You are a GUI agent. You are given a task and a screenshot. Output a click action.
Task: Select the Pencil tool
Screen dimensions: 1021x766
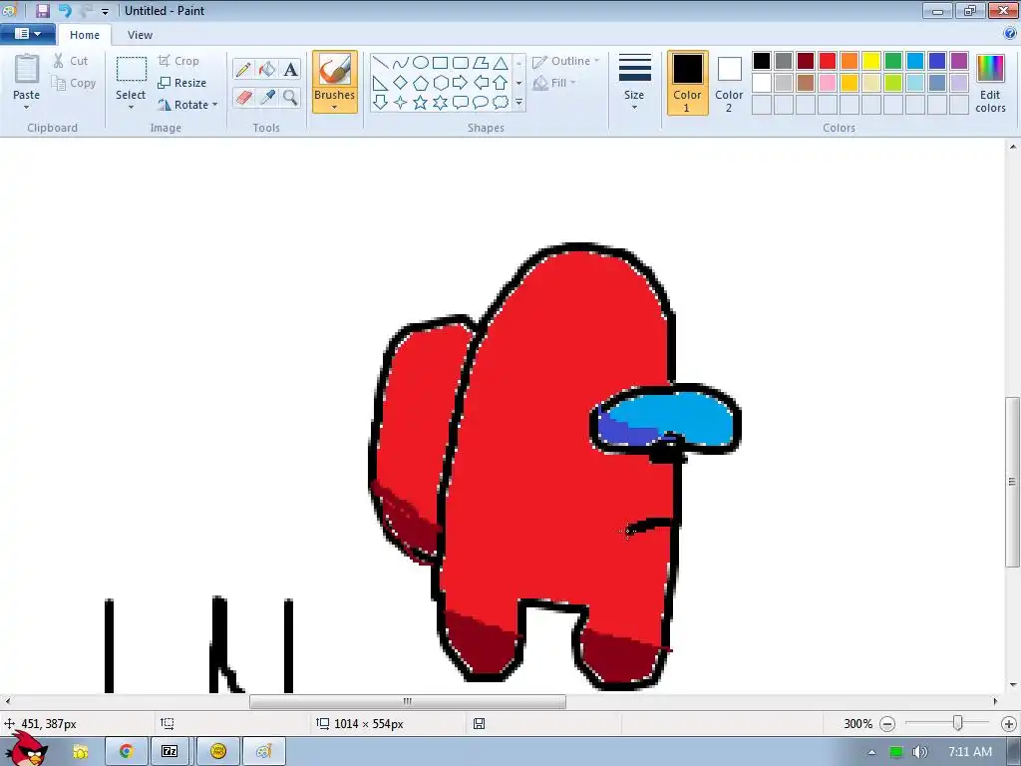(243, 69)
